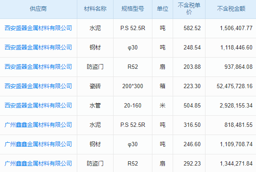Select the unit price 246.60
Screen dimensions: 256x172
coord(192,144)
